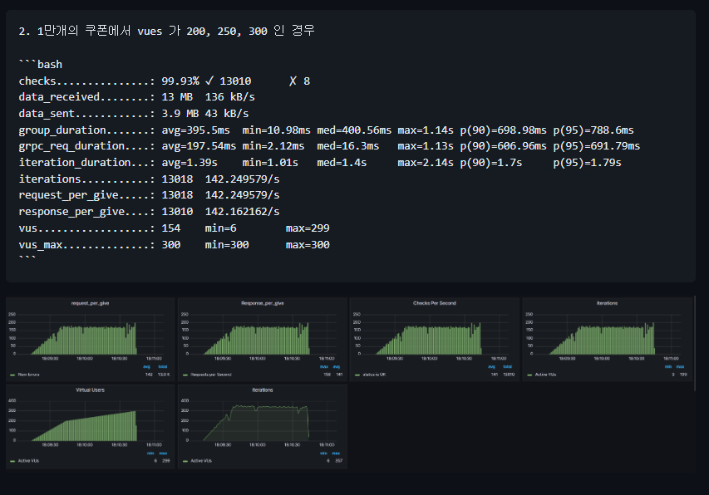The image size is (709, 495).
Task: Click the '299' max value in Virtual Users legend
Action: [166, 461]
